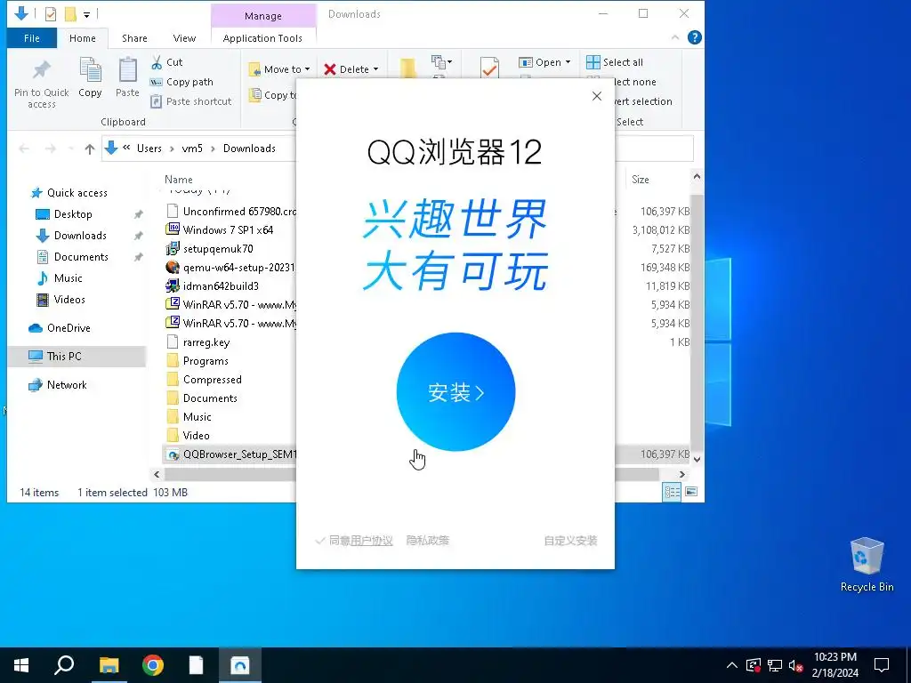
Task: Expand the Open dropdown arrow
Action: [x=568, y=62]
